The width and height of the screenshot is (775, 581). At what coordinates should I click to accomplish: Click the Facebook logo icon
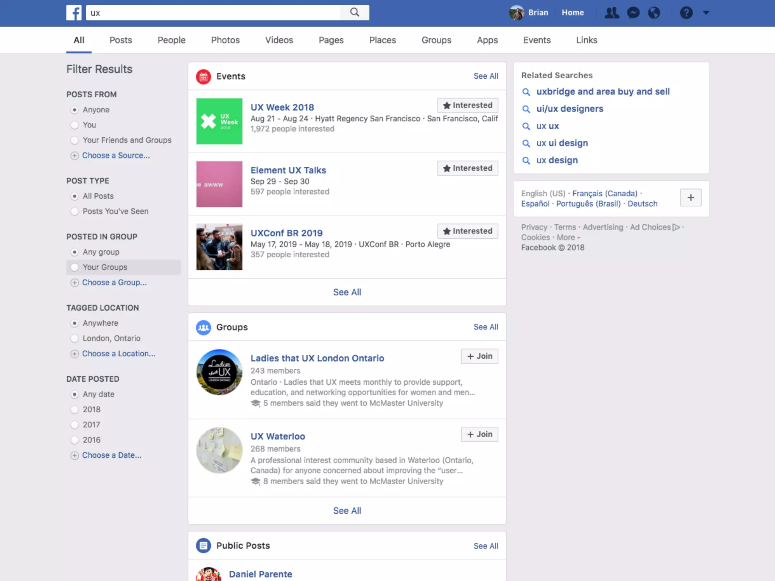74,12
